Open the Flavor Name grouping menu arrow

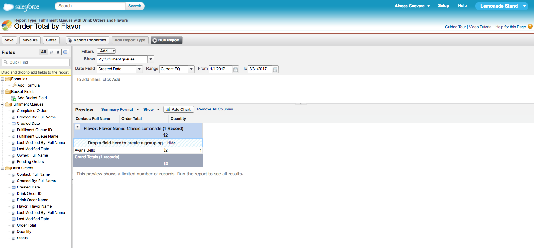click(x=77, y=127)
